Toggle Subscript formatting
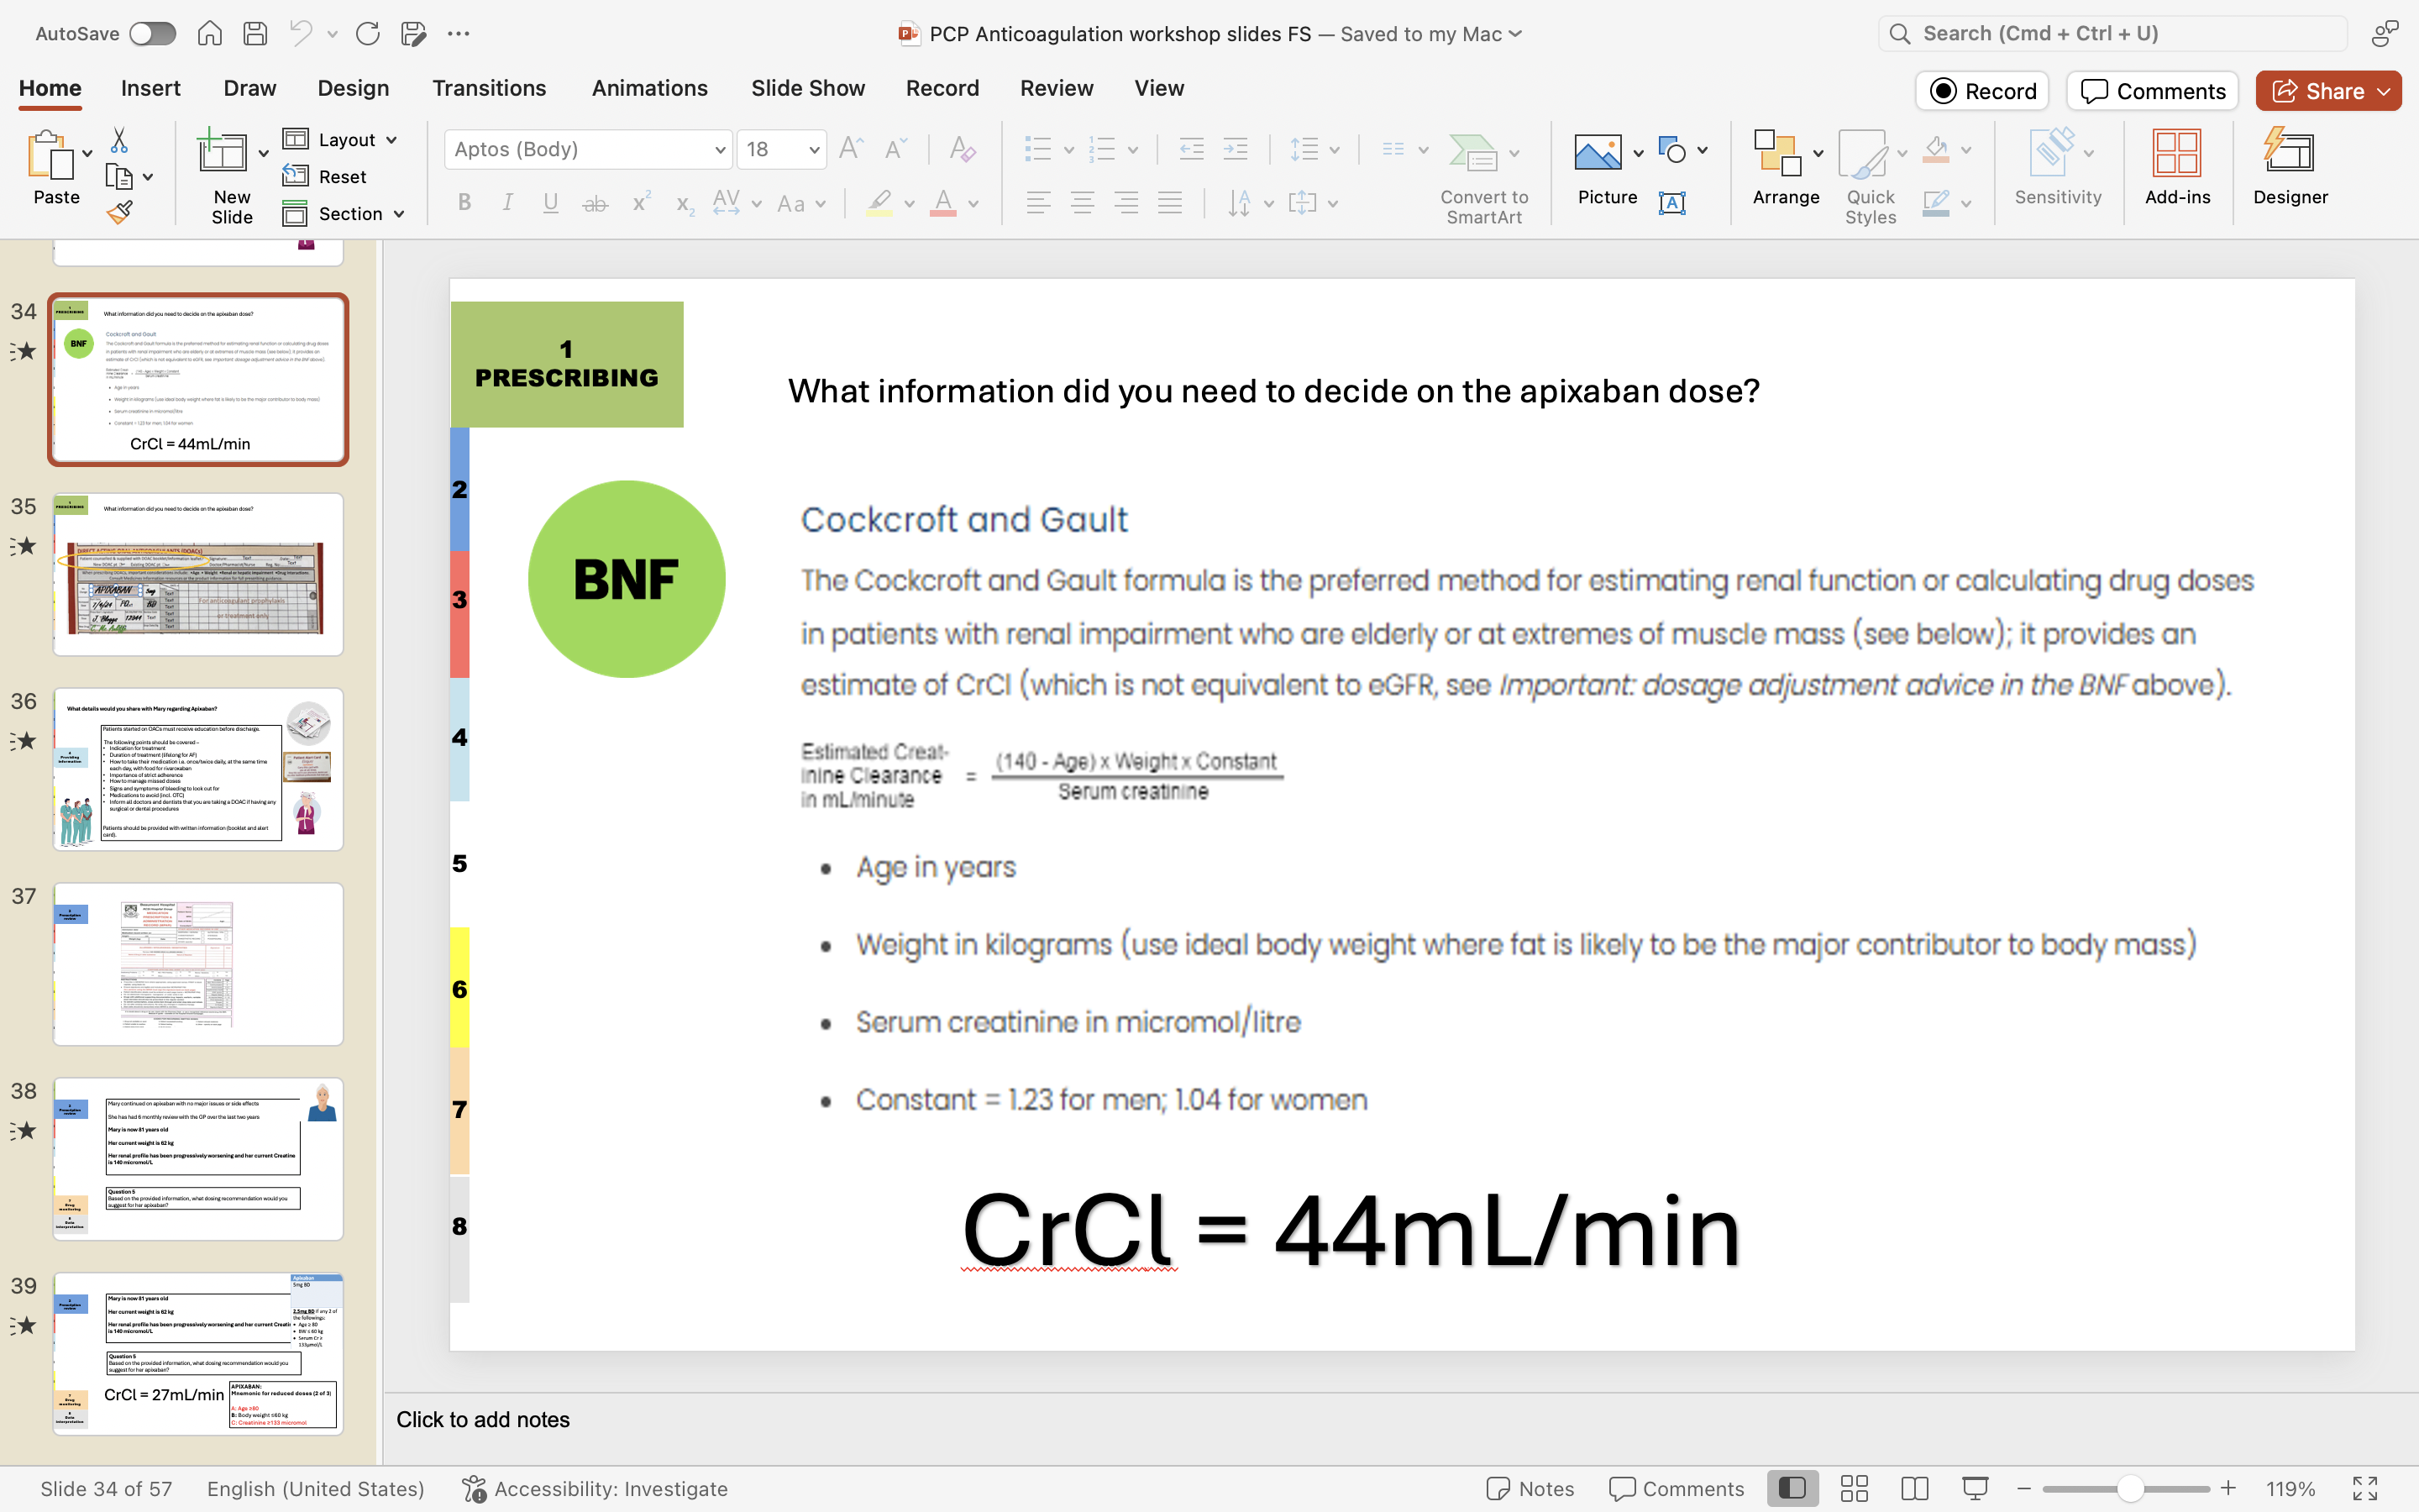 (x=685, y=204)
